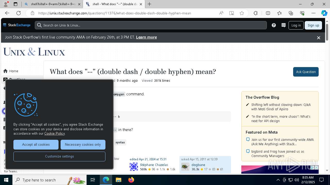This screenshot has width=330, height=185.
Task: Click the Sign up button
Action: click(313, 25)
